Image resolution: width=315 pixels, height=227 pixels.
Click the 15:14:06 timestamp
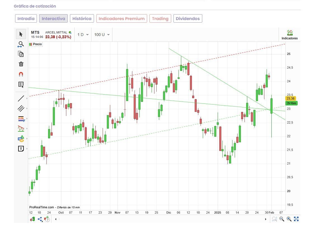click(37, 37)
